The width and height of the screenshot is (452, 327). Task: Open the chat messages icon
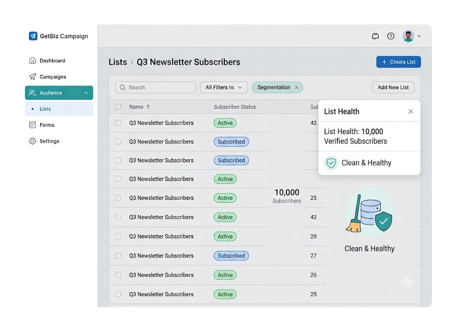click(375, 36)
